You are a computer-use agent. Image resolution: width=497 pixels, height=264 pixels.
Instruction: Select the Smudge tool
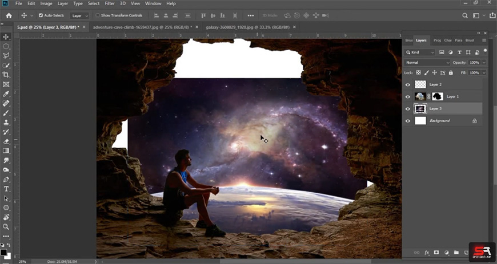(x=6, y=160)
